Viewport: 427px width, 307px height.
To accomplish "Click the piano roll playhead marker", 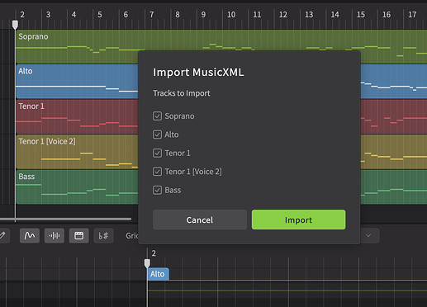I will 147,263.
